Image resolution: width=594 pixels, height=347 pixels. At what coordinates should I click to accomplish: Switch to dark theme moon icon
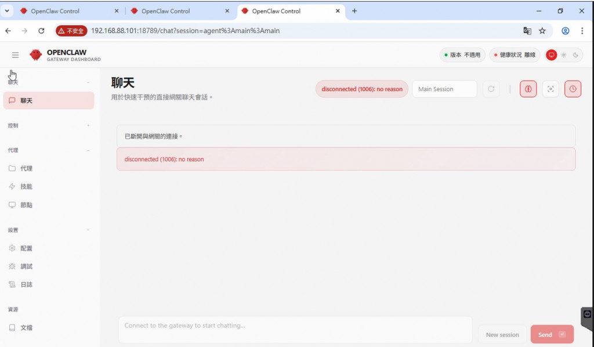[575, 55]
